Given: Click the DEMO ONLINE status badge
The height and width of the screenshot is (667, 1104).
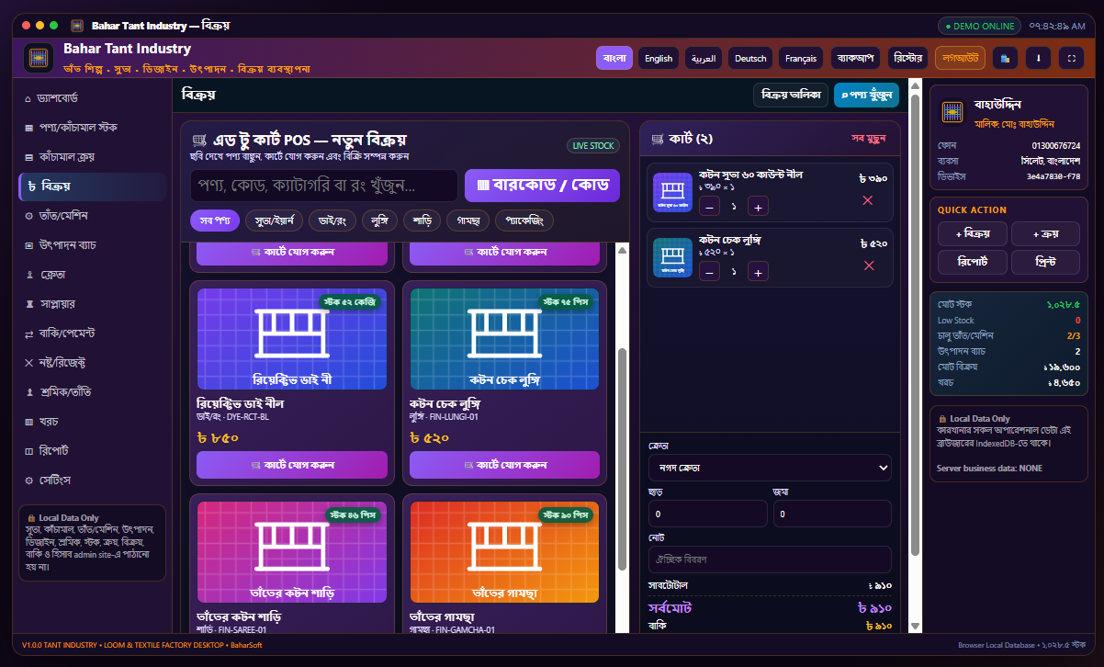Looking at the screenshot, I should click(979, 26).
